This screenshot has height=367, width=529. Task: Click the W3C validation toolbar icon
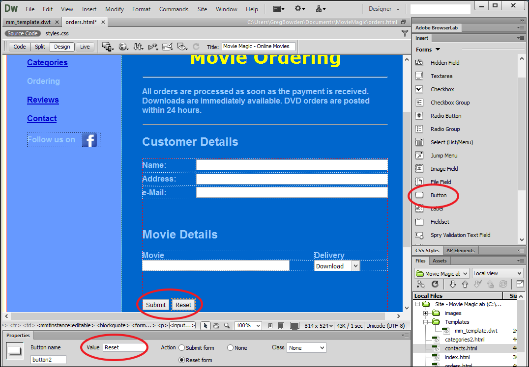[x=153, y=47]
